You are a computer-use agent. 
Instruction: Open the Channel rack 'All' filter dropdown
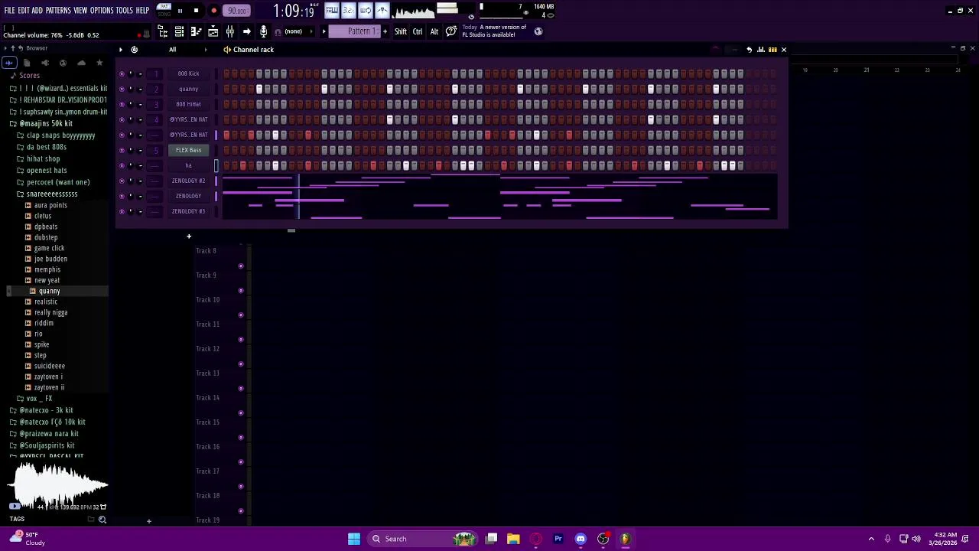pyautogui.click(x=172, y=50)
